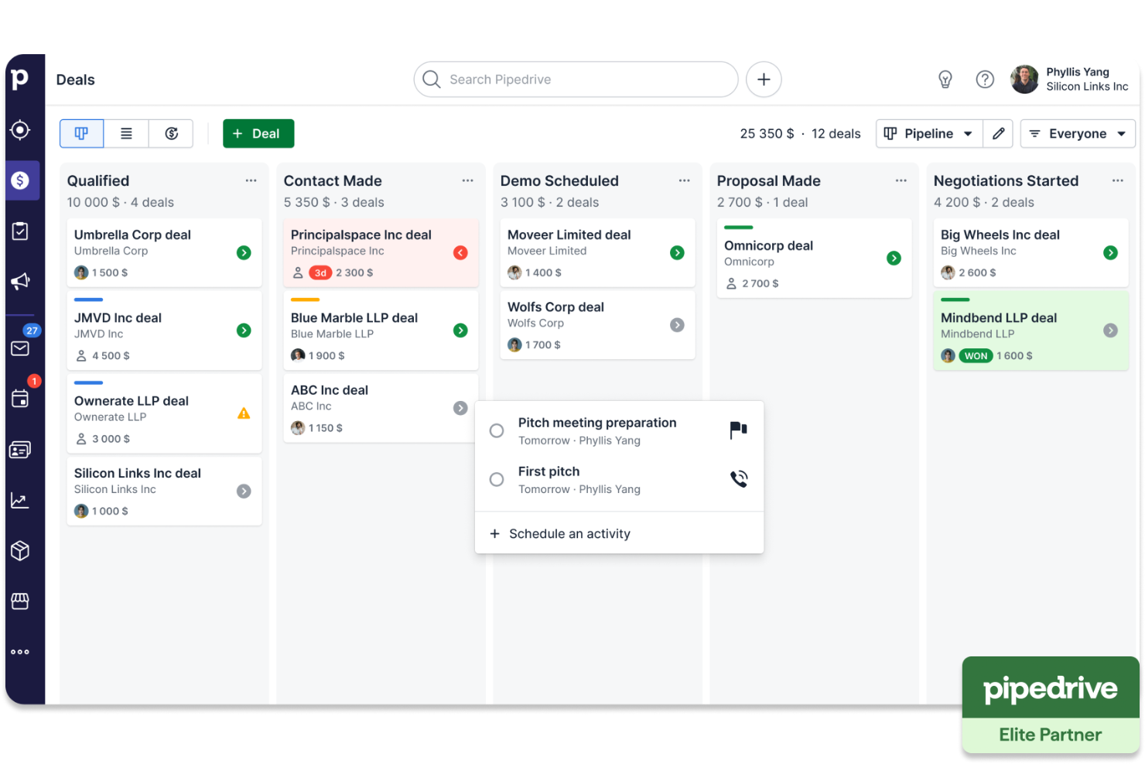The width and height of the screenshot is (1145, 764).
Task: Open Omnicorp deal title
Action: tap(768, 245)
